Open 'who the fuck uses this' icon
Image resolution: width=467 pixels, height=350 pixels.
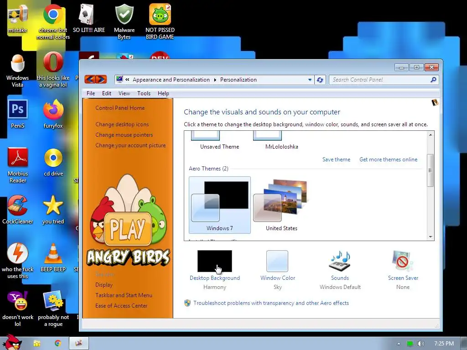tap(18, 261)
